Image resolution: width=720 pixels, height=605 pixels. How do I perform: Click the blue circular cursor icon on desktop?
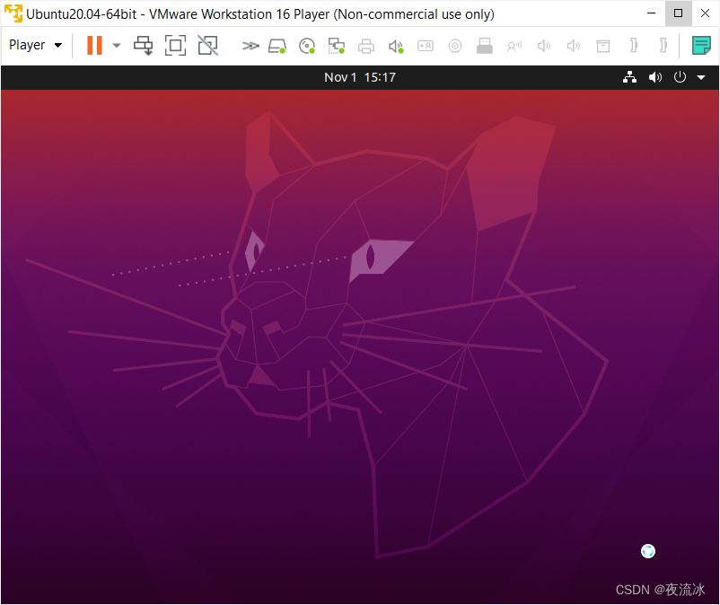pos(648,551)
